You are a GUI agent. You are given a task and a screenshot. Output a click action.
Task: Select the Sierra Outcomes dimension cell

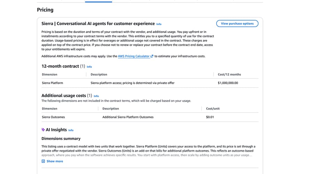click(x=53, y=117)
